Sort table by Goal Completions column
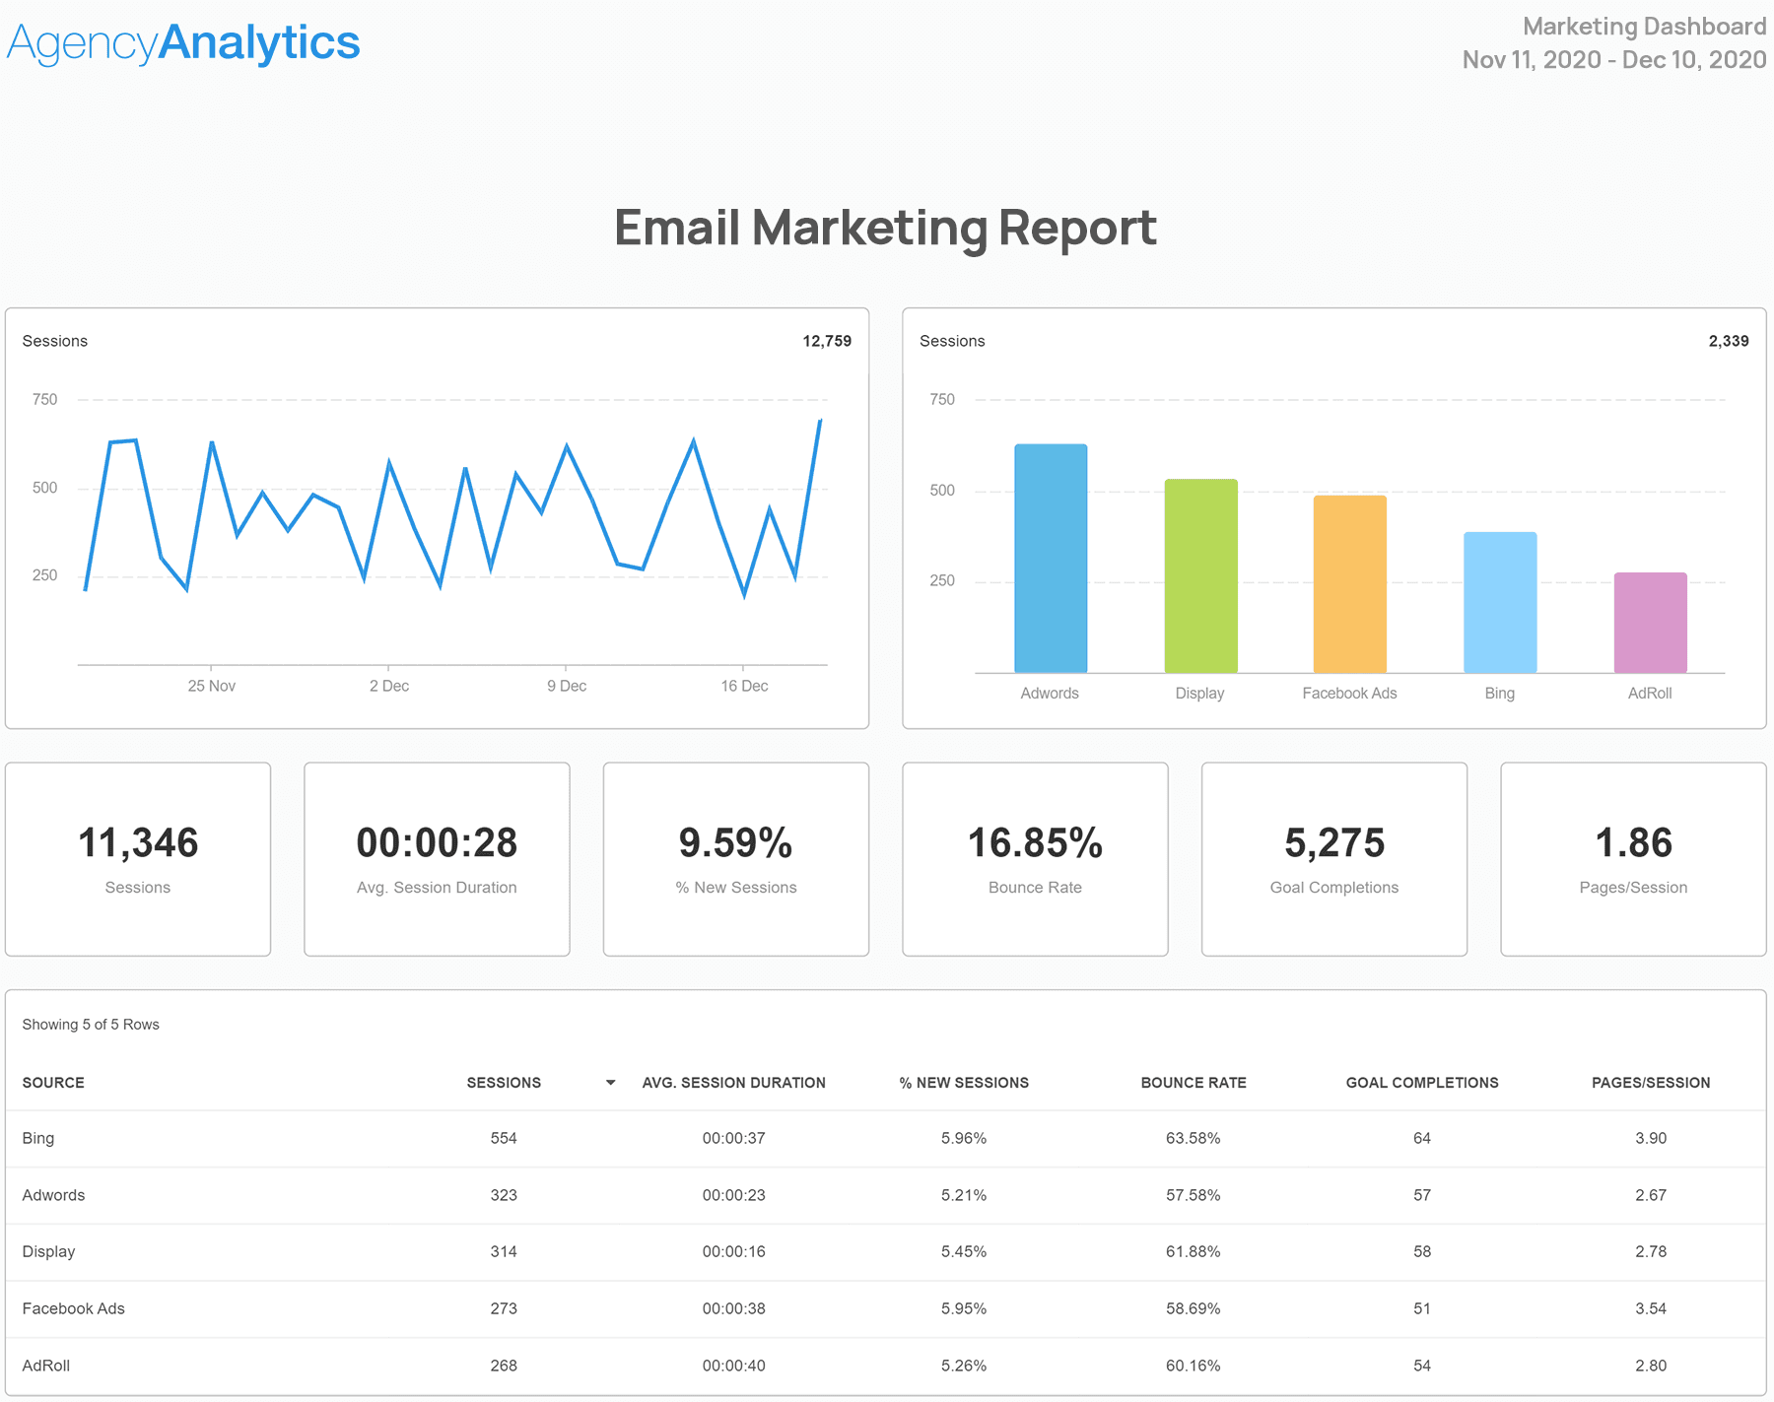 click(1421, 1083)
